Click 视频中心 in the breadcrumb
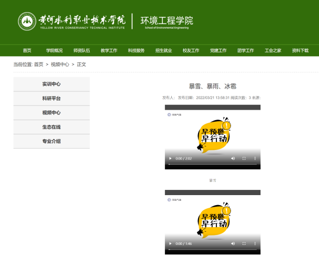Image resolution: width=319 pixels, height=257 pixels. (60, 65)
